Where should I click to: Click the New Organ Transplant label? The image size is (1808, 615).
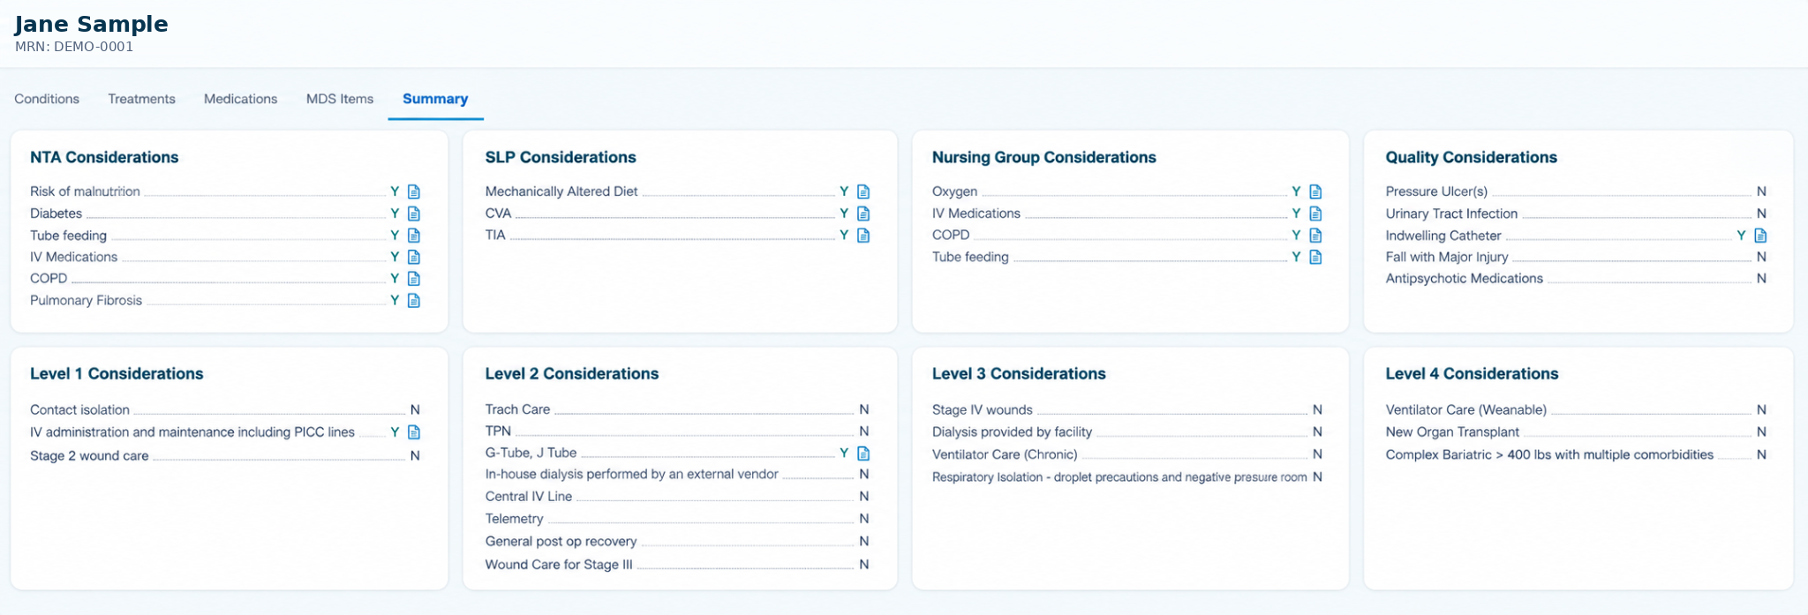point(1452,432)
